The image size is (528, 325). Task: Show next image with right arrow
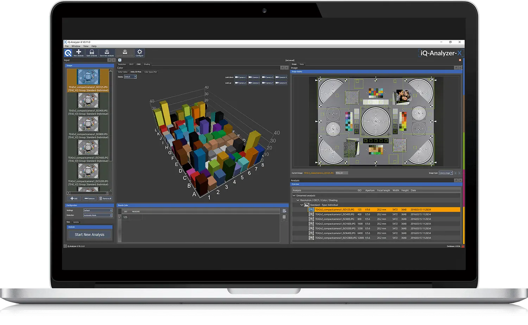[x=459, y=173]
